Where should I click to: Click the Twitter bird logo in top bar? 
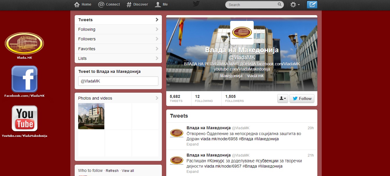coord(196,4)
